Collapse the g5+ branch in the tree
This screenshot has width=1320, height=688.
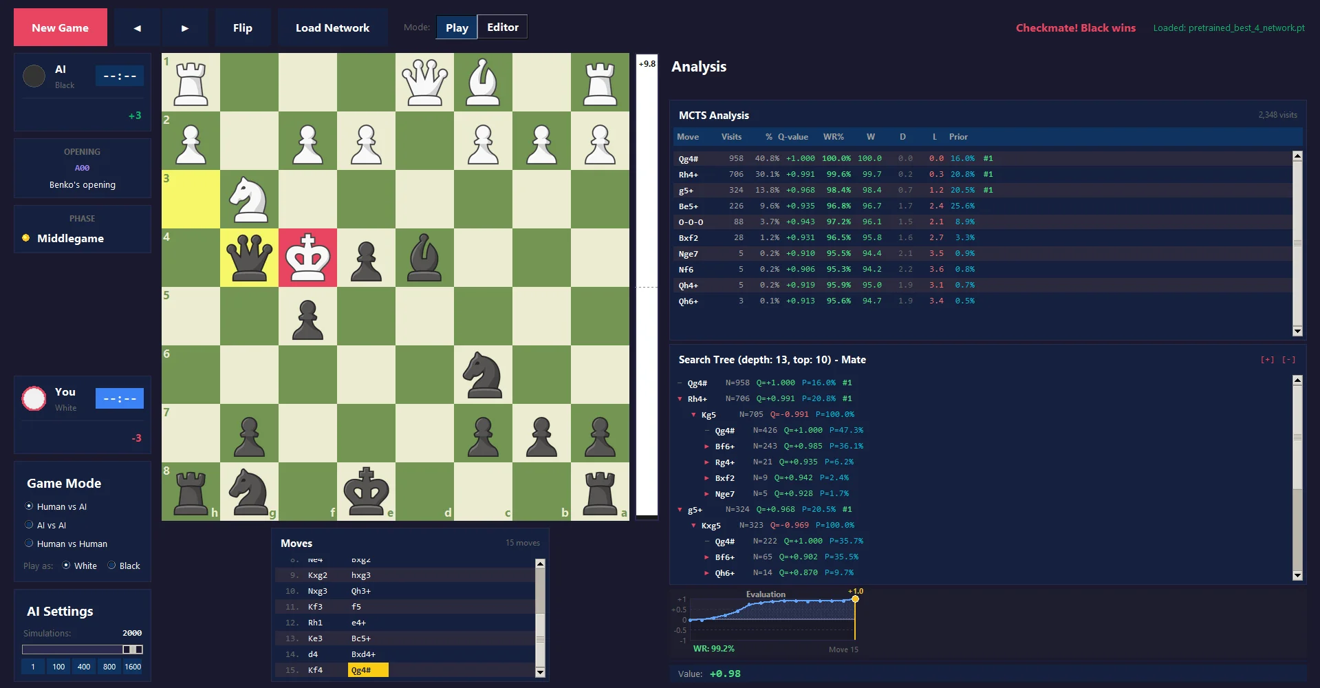(681, 510)
